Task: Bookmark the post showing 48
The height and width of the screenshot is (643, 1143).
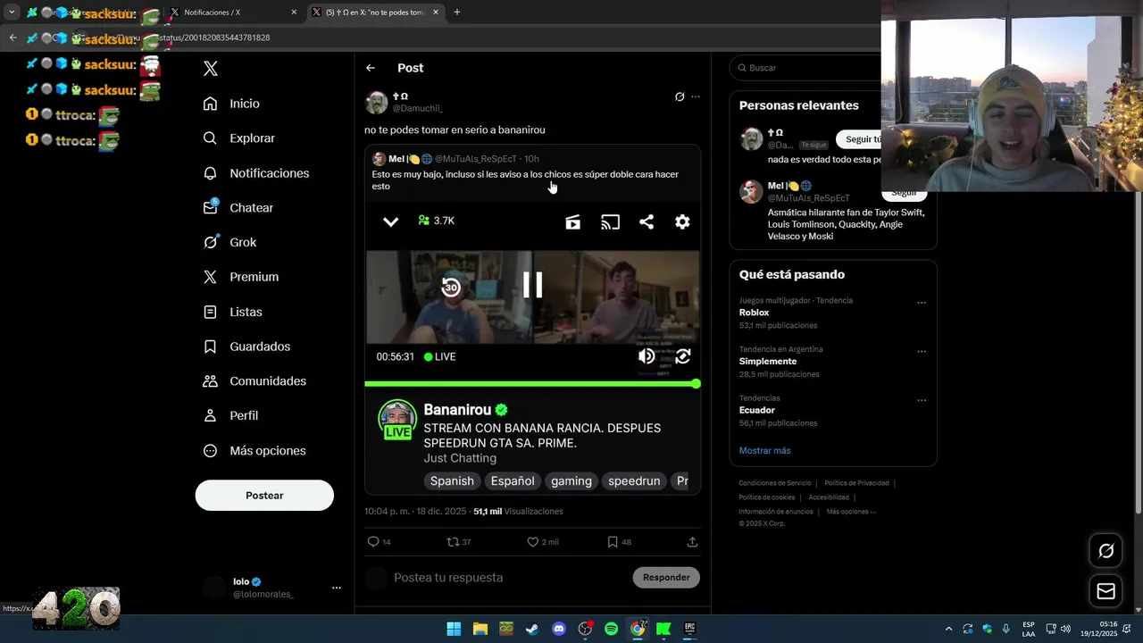Action: click(613, 542)
